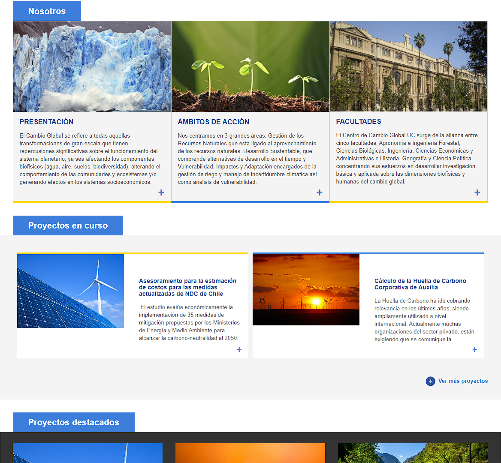Click the paragraph starting 'Nos centramos en 3 grandes áreas'
This screenshot has width=501, height=463.
coord(247,159)
